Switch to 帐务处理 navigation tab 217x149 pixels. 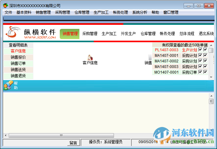167,34
